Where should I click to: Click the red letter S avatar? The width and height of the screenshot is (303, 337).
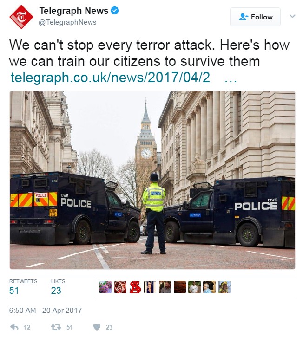(135, 287)
